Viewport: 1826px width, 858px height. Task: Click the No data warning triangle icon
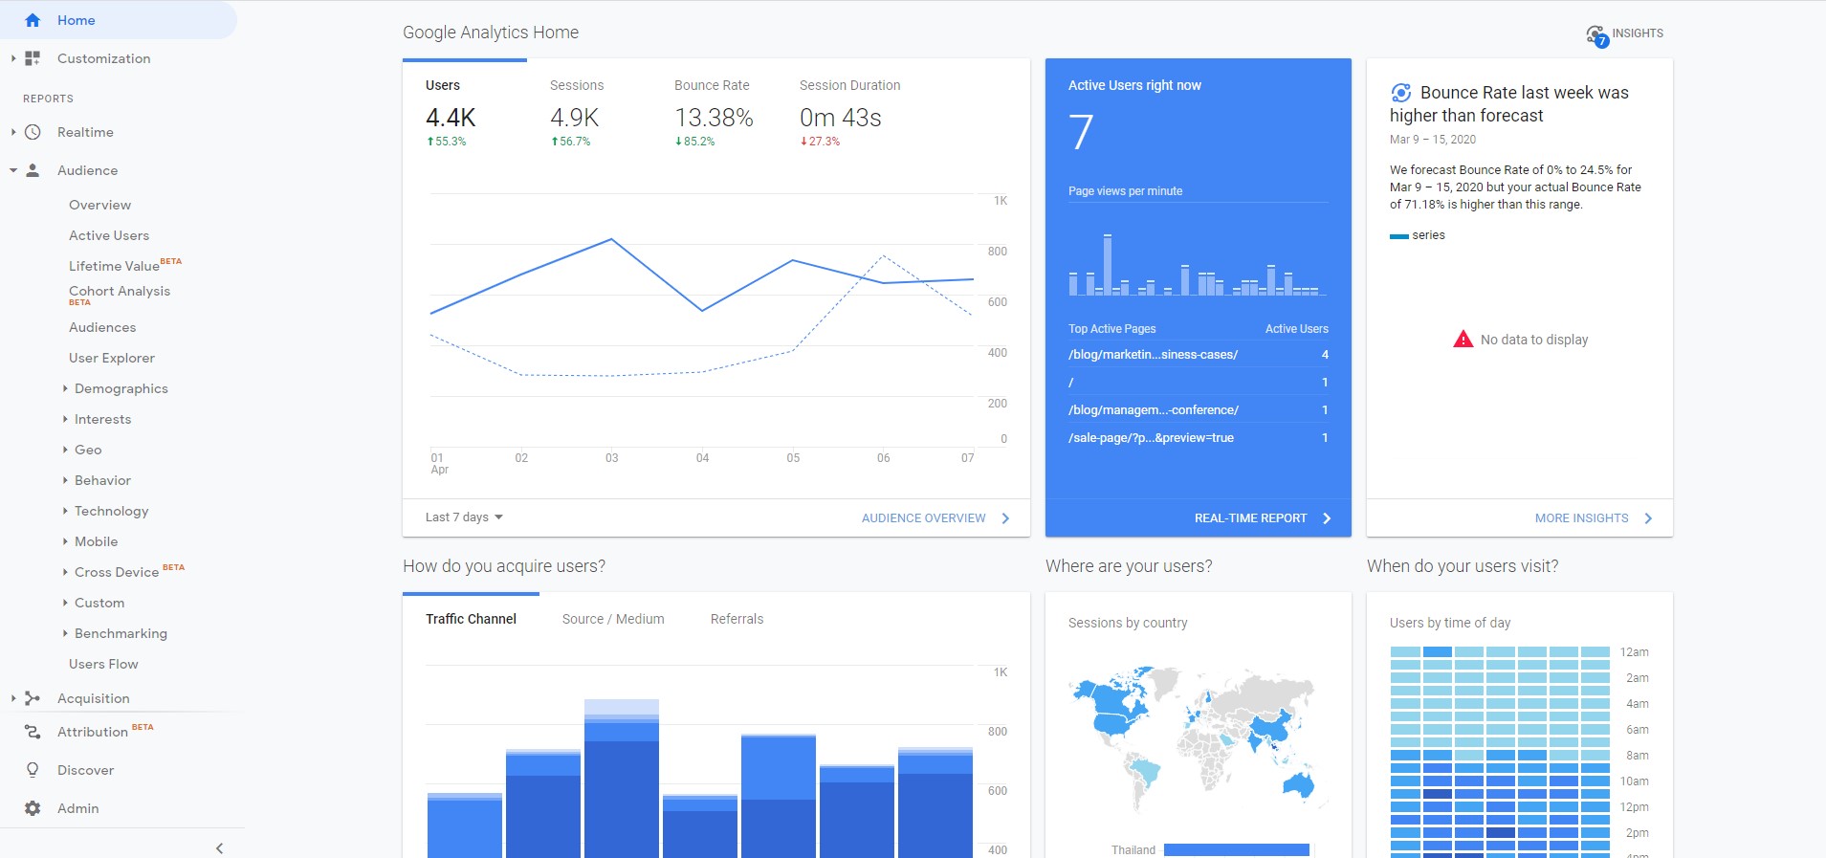tap(1463, 339)
